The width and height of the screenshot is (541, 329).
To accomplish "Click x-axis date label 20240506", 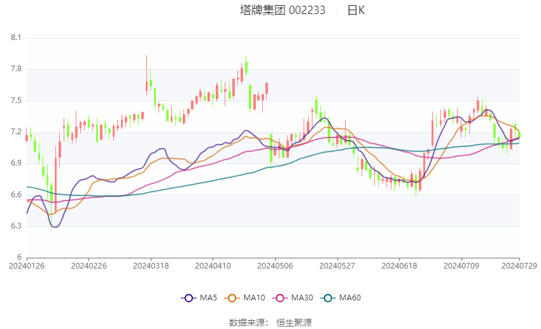I will tap(275, 266).
